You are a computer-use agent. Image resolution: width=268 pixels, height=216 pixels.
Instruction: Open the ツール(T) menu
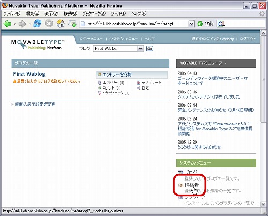pyautogui.click(x=118, y=13)
